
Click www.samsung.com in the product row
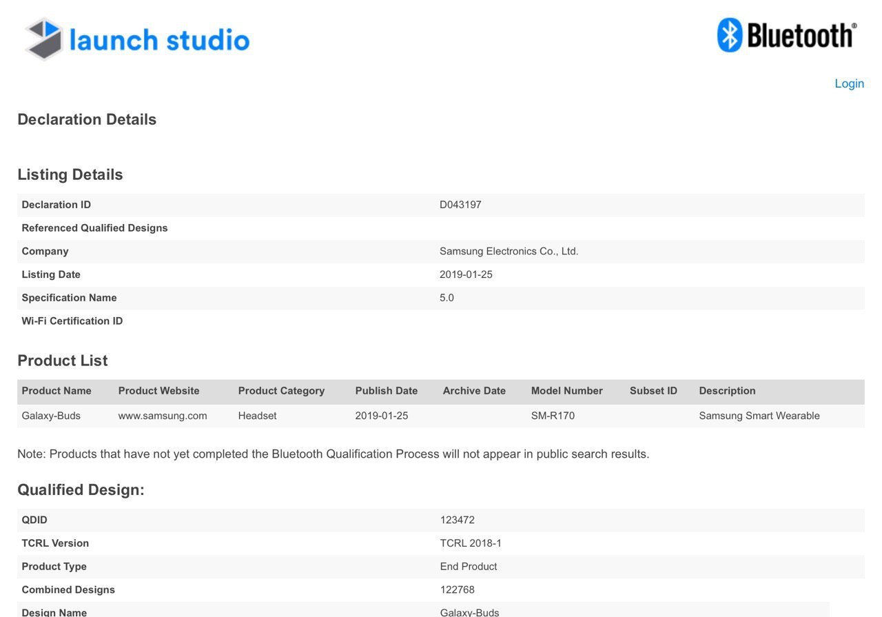pyautogui.click(x=163, y=416)
